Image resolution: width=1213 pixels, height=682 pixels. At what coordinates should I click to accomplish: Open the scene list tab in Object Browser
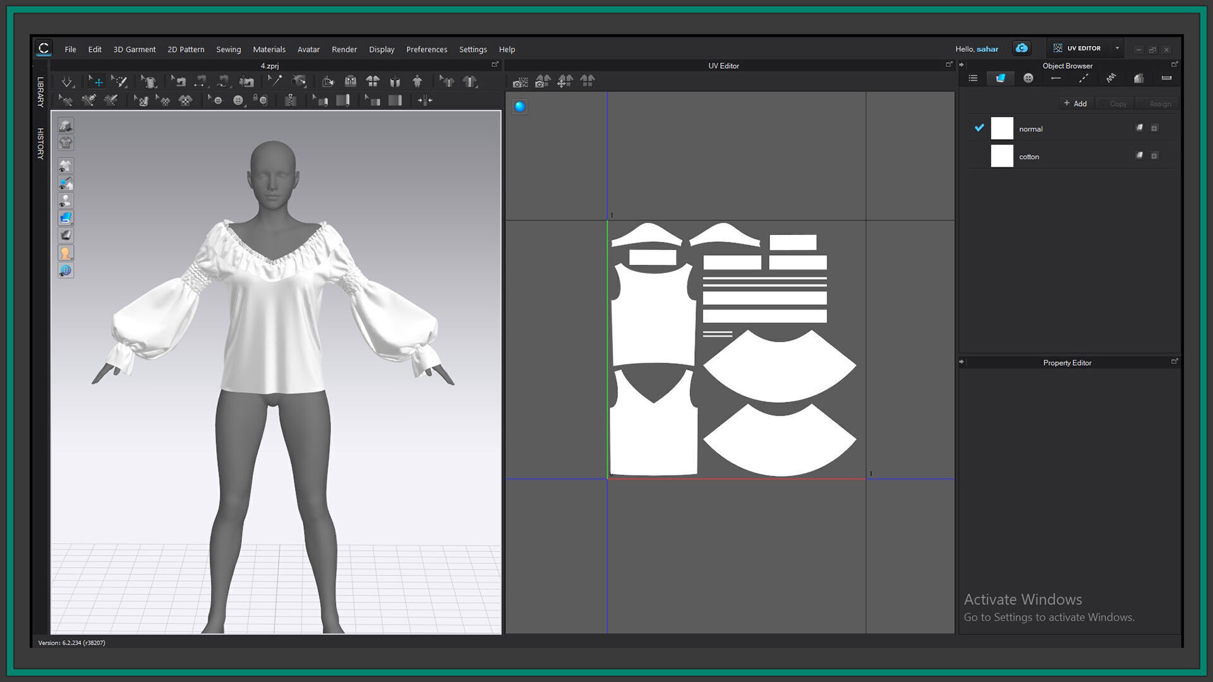pyautogui.click(x=973, y=78)
